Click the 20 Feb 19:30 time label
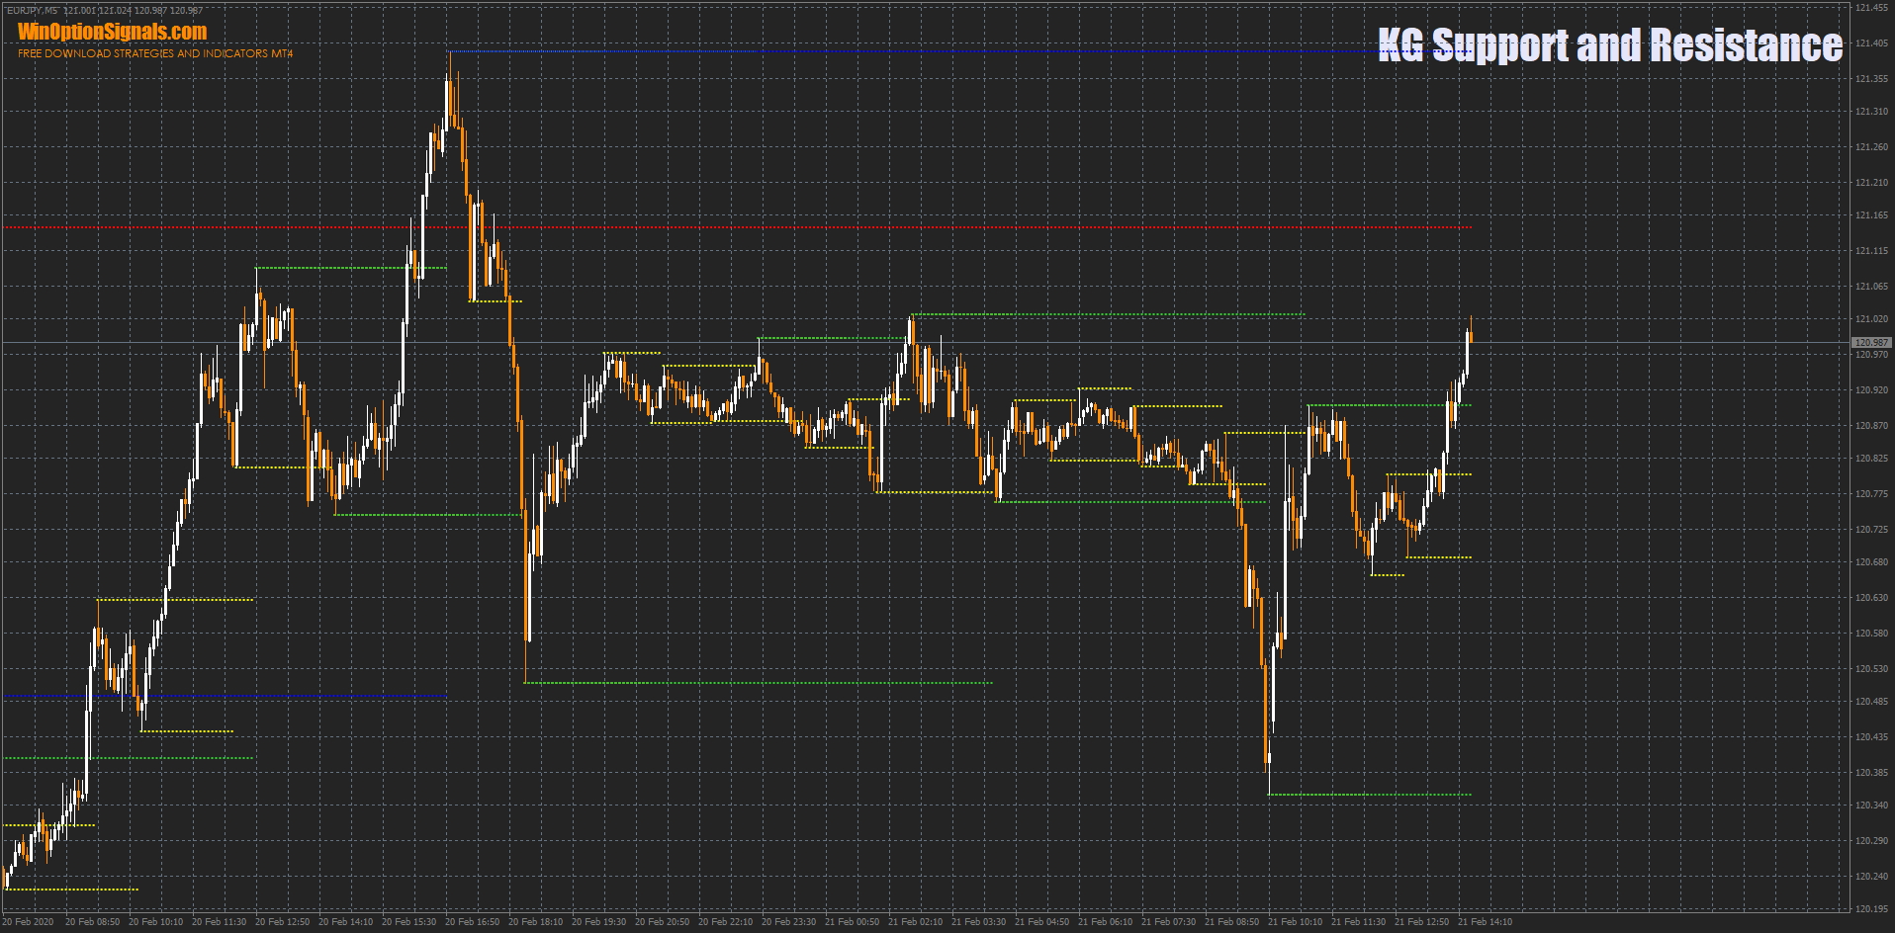The image size is (1895, 933). (598, 922)
